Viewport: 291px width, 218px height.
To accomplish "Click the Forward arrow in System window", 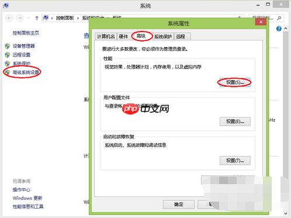I will point(19,18).
